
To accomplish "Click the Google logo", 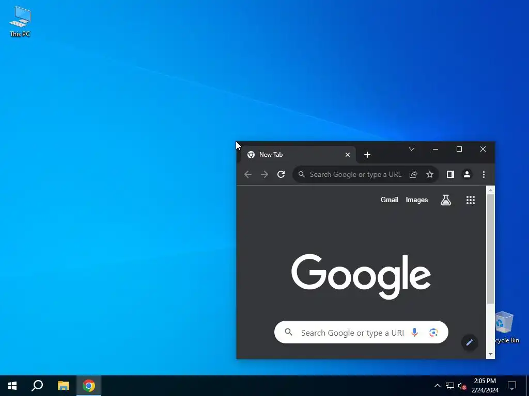I will click(x=361, y=276).
